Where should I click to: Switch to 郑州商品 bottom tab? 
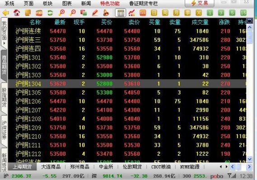pos(79,166)
